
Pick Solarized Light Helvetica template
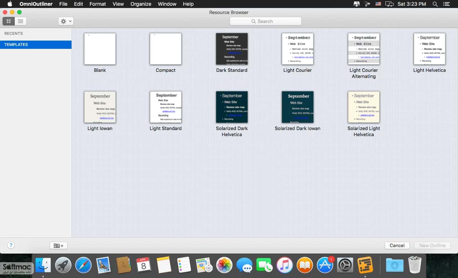click(x=364, y=107)
